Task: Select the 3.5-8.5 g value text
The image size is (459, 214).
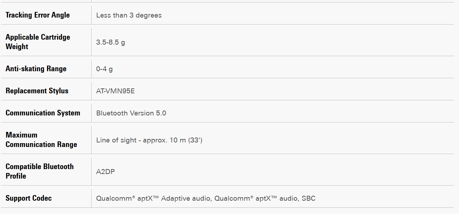Action: coord(111,42)
